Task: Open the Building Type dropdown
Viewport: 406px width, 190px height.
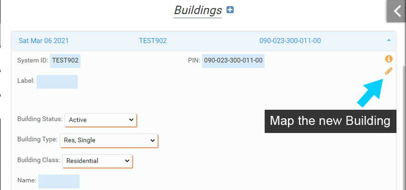Action: tap(108, 140)
